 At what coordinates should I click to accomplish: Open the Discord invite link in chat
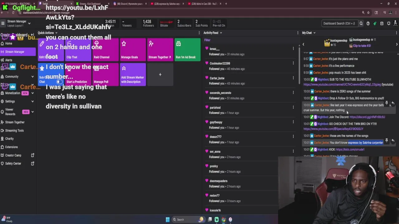367,117
